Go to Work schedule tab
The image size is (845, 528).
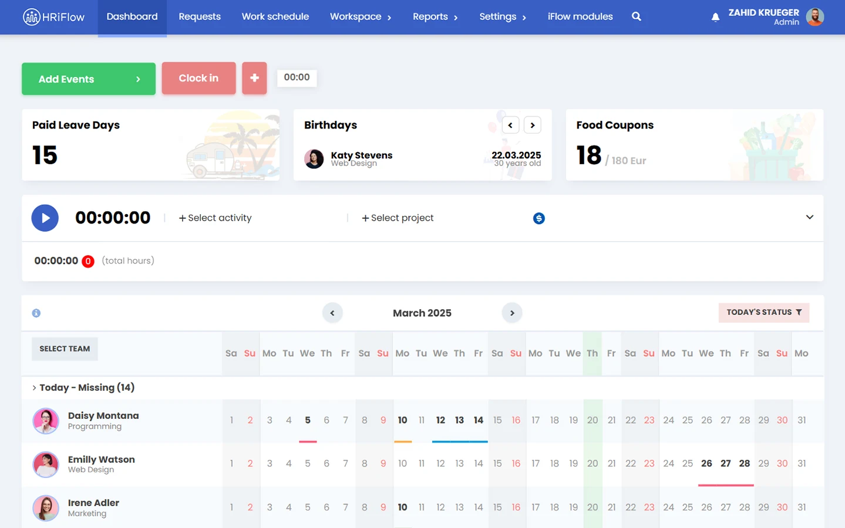click(275, 17)
